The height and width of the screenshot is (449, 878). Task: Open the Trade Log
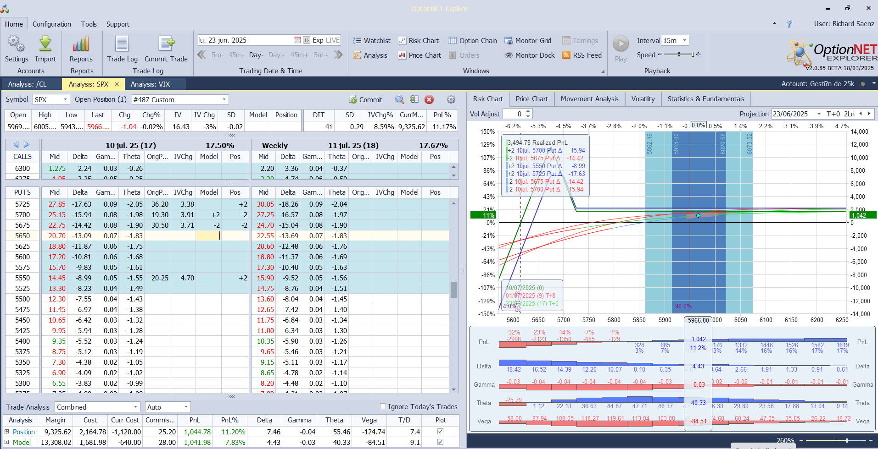click(x=122, y=49)
